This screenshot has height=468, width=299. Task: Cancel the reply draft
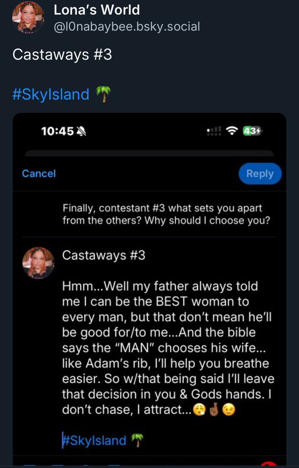39,174
